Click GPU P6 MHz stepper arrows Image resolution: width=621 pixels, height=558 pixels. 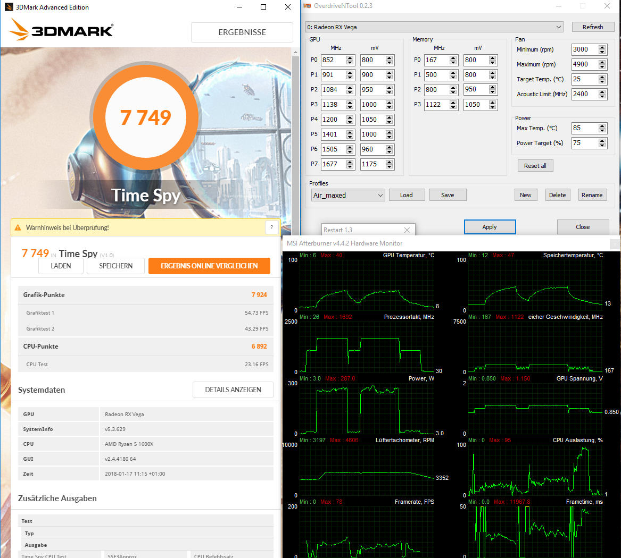(350, 149)
